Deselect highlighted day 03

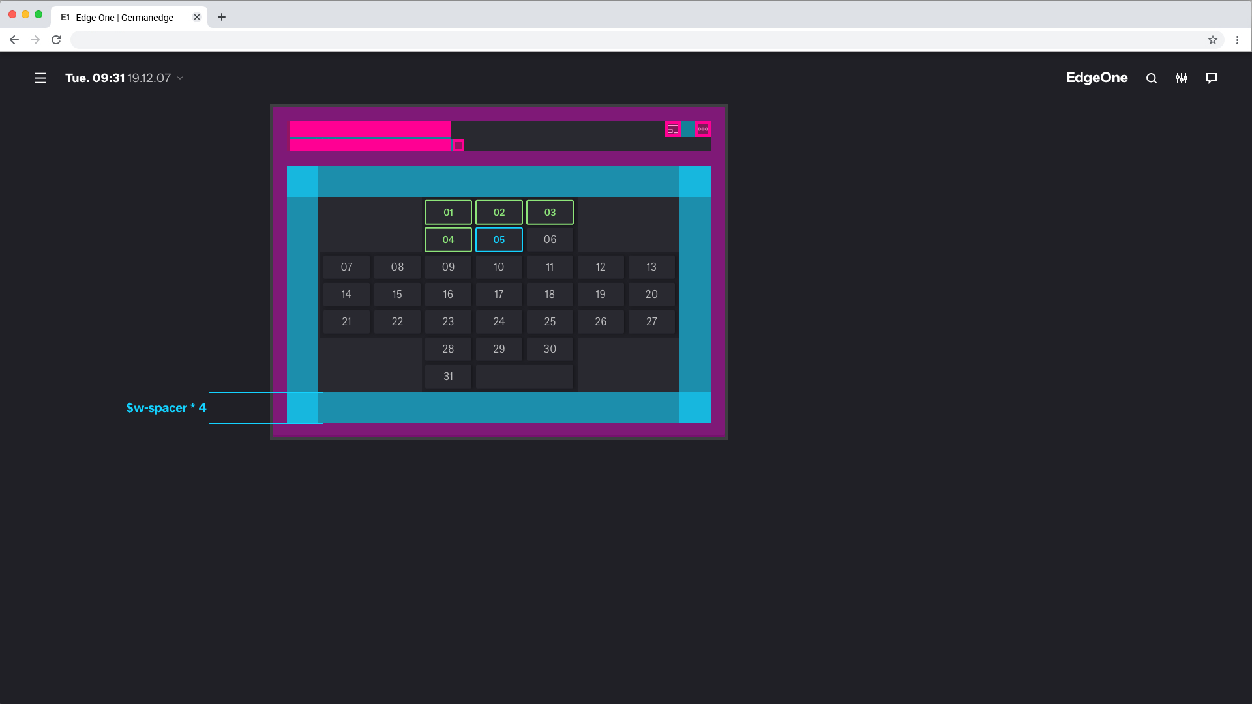coord(550,213)
